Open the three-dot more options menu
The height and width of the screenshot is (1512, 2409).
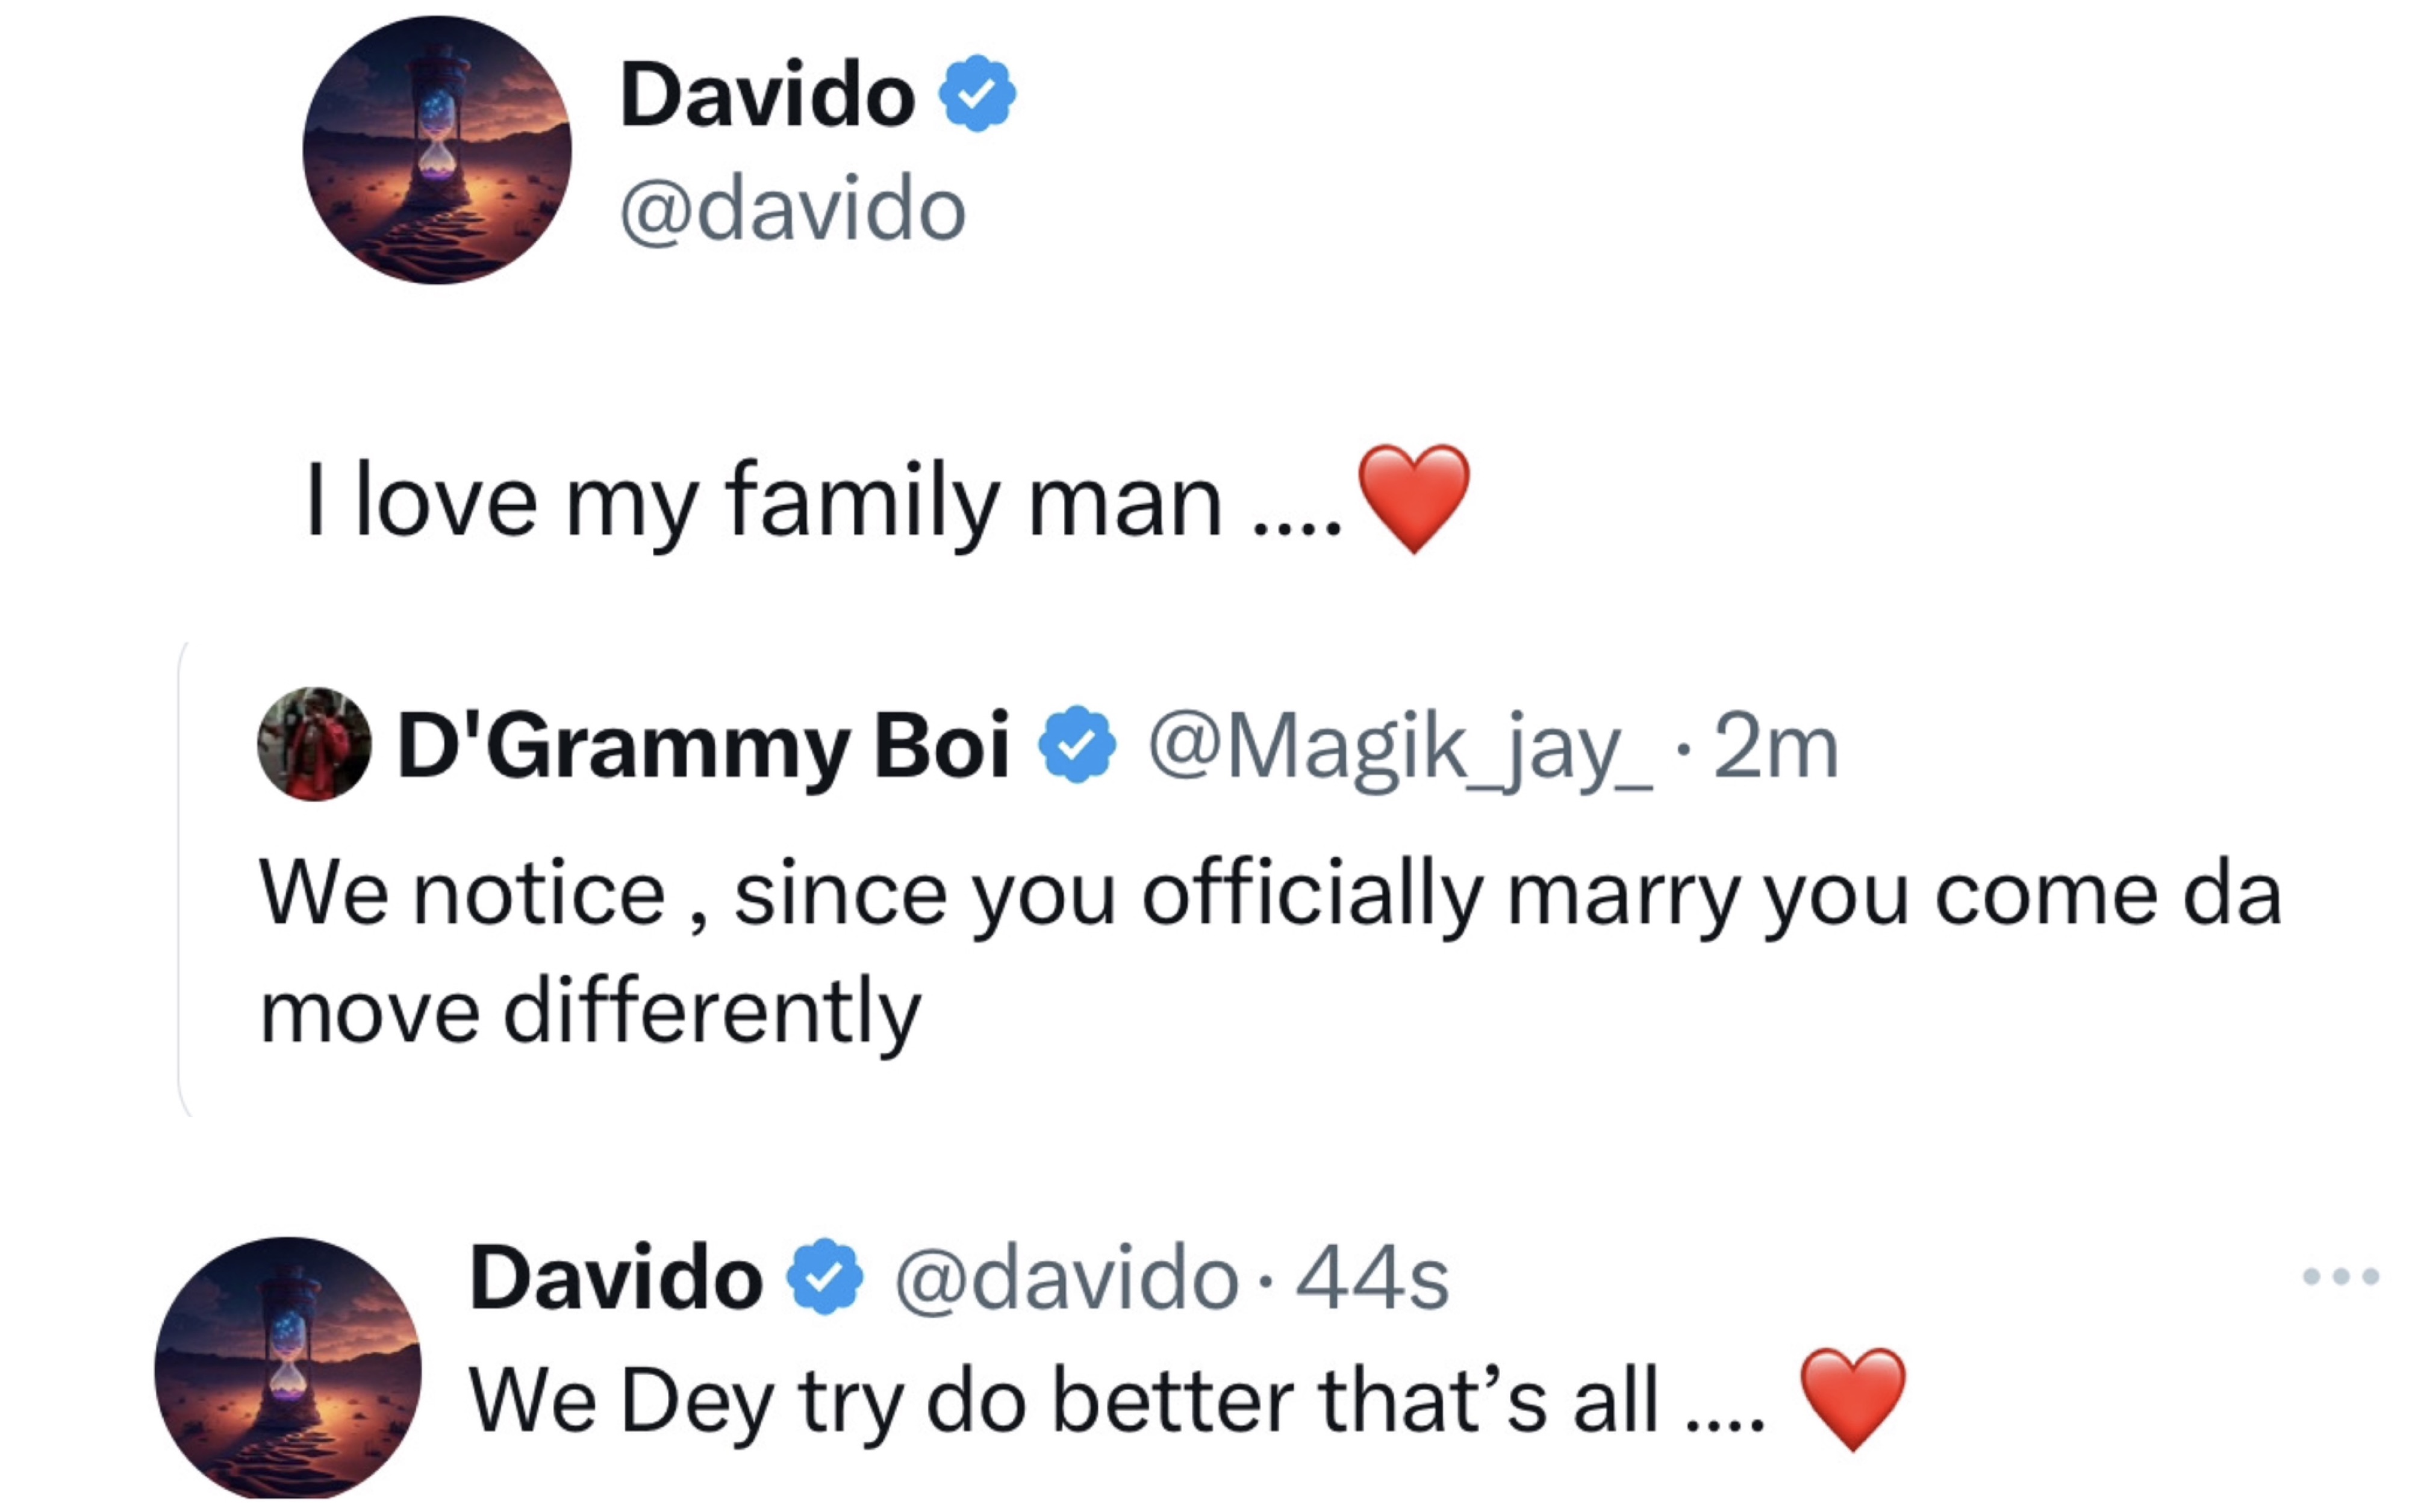tap(2340, 1276)
